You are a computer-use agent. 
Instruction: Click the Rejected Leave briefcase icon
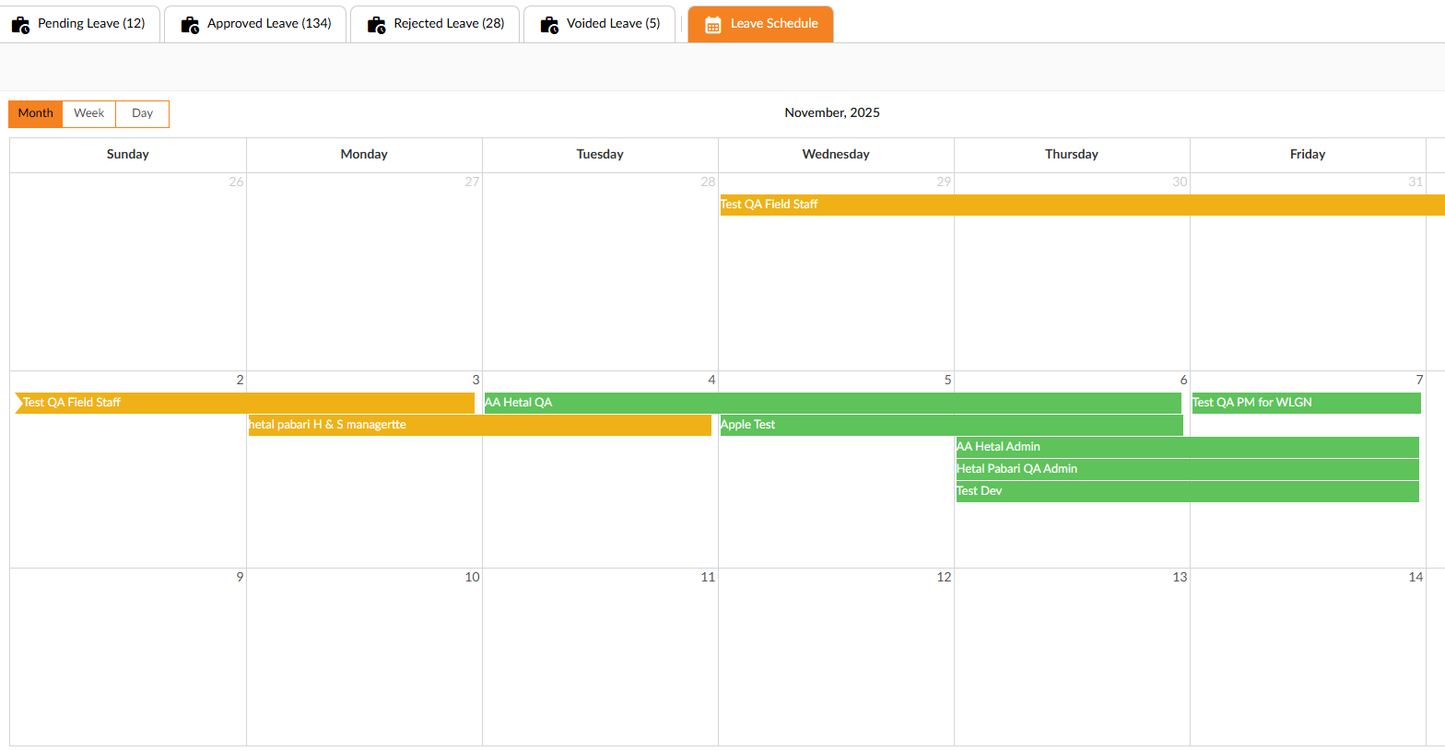pos(376,25)
